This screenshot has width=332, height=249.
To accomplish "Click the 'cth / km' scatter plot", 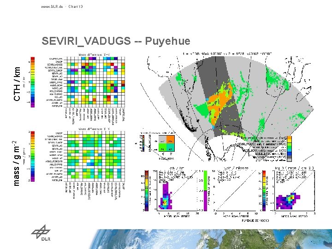I will (x=177, y=190).
